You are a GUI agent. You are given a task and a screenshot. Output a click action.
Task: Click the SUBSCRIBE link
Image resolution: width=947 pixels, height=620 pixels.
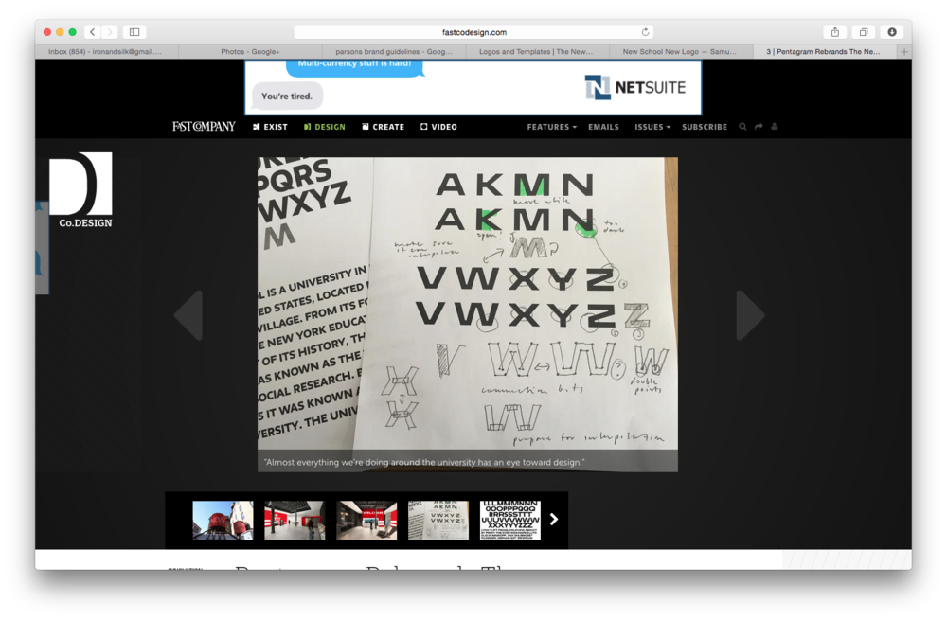point(705,127)
